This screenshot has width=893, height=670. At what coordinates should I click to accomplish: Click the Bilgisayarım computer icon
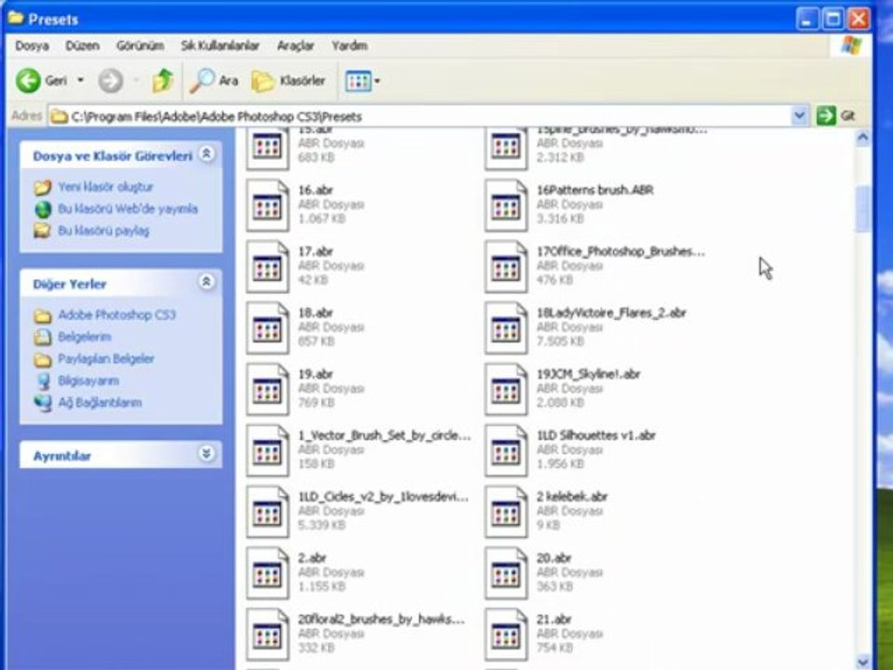tap(43, 382)
